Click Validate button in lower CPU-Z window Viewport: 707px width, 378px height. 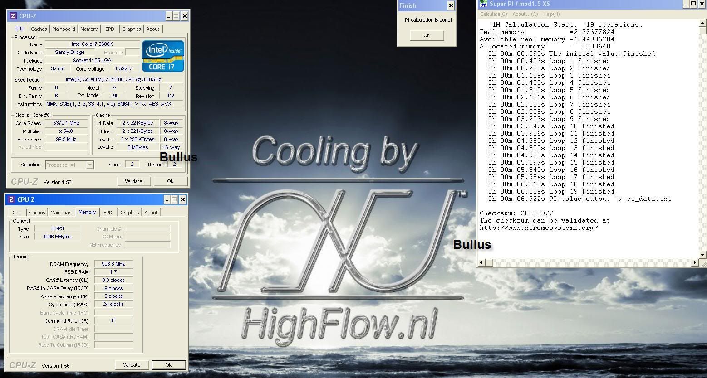(132, 365)
